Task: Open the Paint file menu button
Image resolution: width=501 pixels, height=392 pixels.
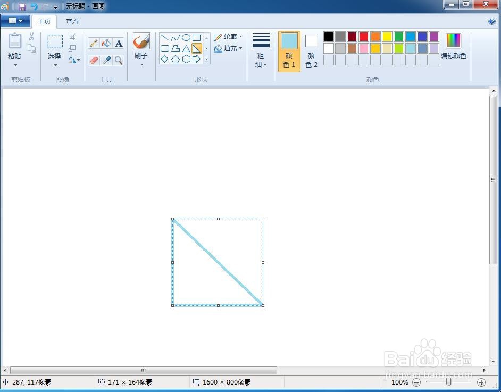Action: click(15, 21)
